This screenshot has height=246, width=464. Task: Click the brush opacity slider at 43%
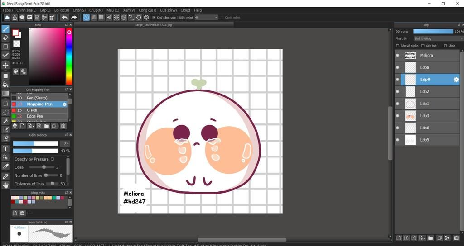pos(35,151)
